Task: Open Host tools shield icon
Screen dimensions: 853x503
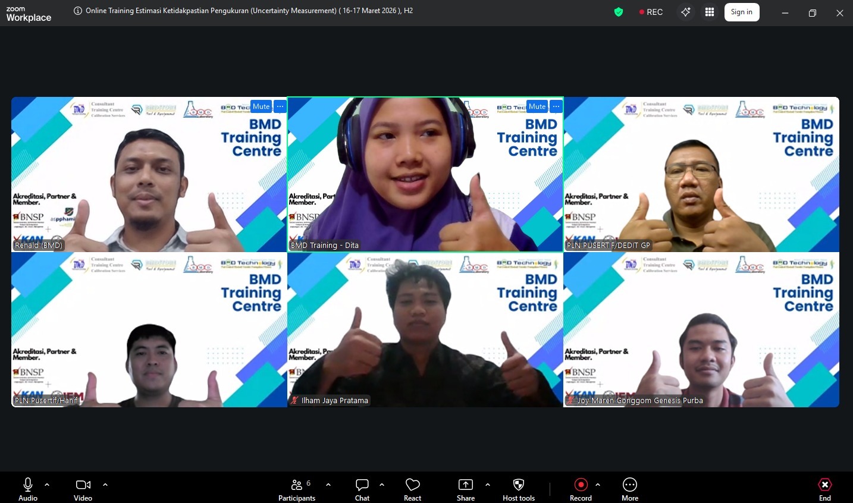Action: tap(518, 485)
